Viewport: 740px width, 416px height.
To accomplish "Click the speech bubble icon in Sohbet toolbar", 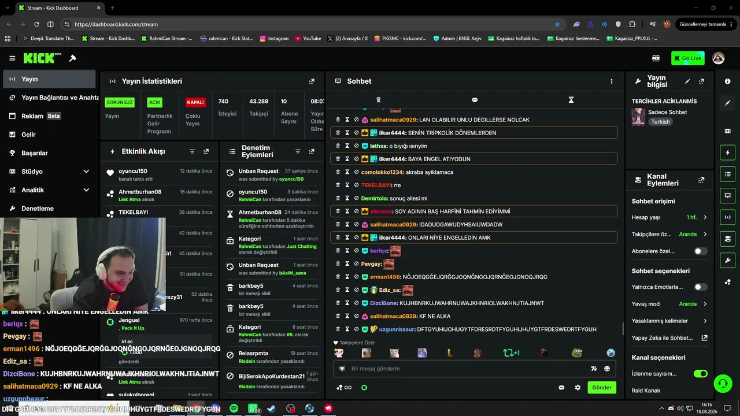I will click(475, 100).
